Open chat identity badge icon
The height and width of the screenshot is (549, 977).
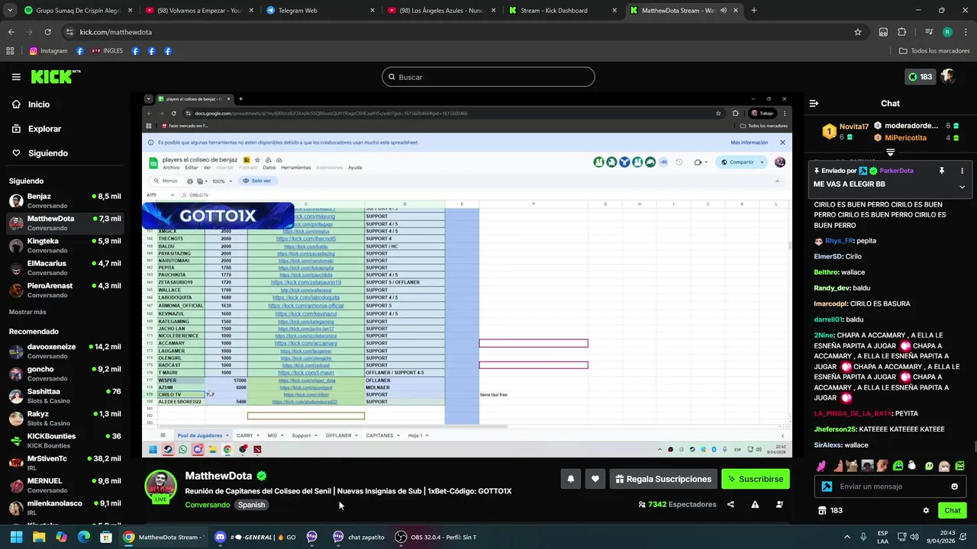tap(827, 486)
